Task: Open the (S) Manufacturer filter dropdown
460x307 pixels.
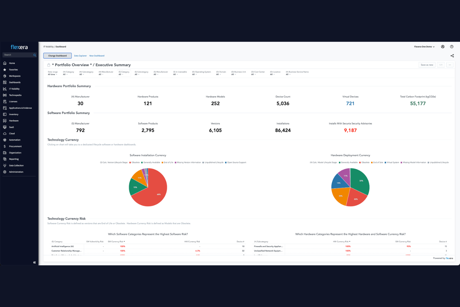Action: (161, 73)
